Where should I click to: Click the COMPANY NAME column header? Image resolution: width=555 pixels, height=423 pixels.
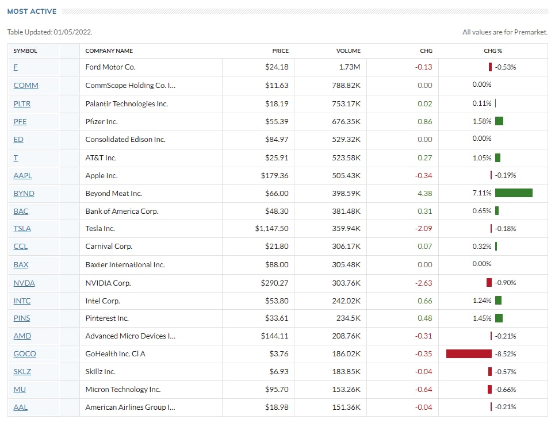click(109, 51)
